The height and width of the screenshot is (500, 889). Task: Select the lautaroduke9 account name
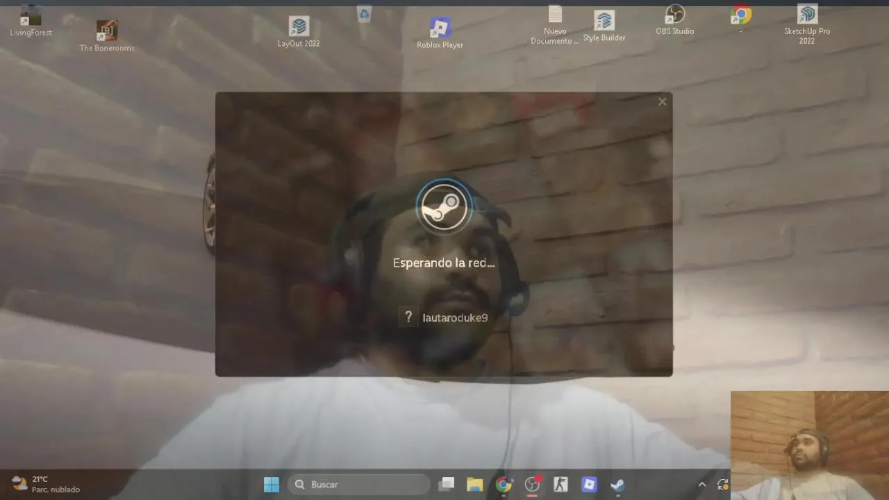point(455,318)
